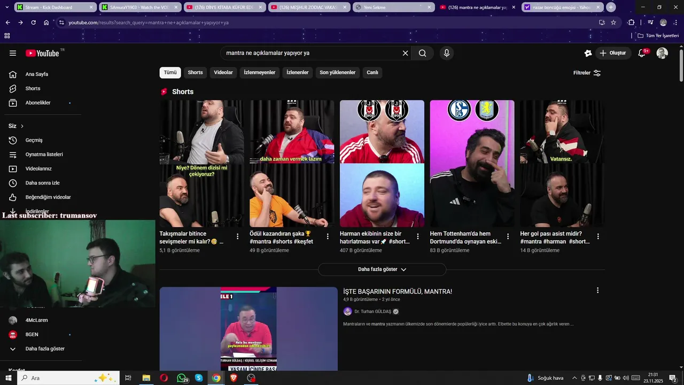Viewport: 684px width, 385px height.
Task: Clear the search box with X icon
Action: [x=405, y=53]
